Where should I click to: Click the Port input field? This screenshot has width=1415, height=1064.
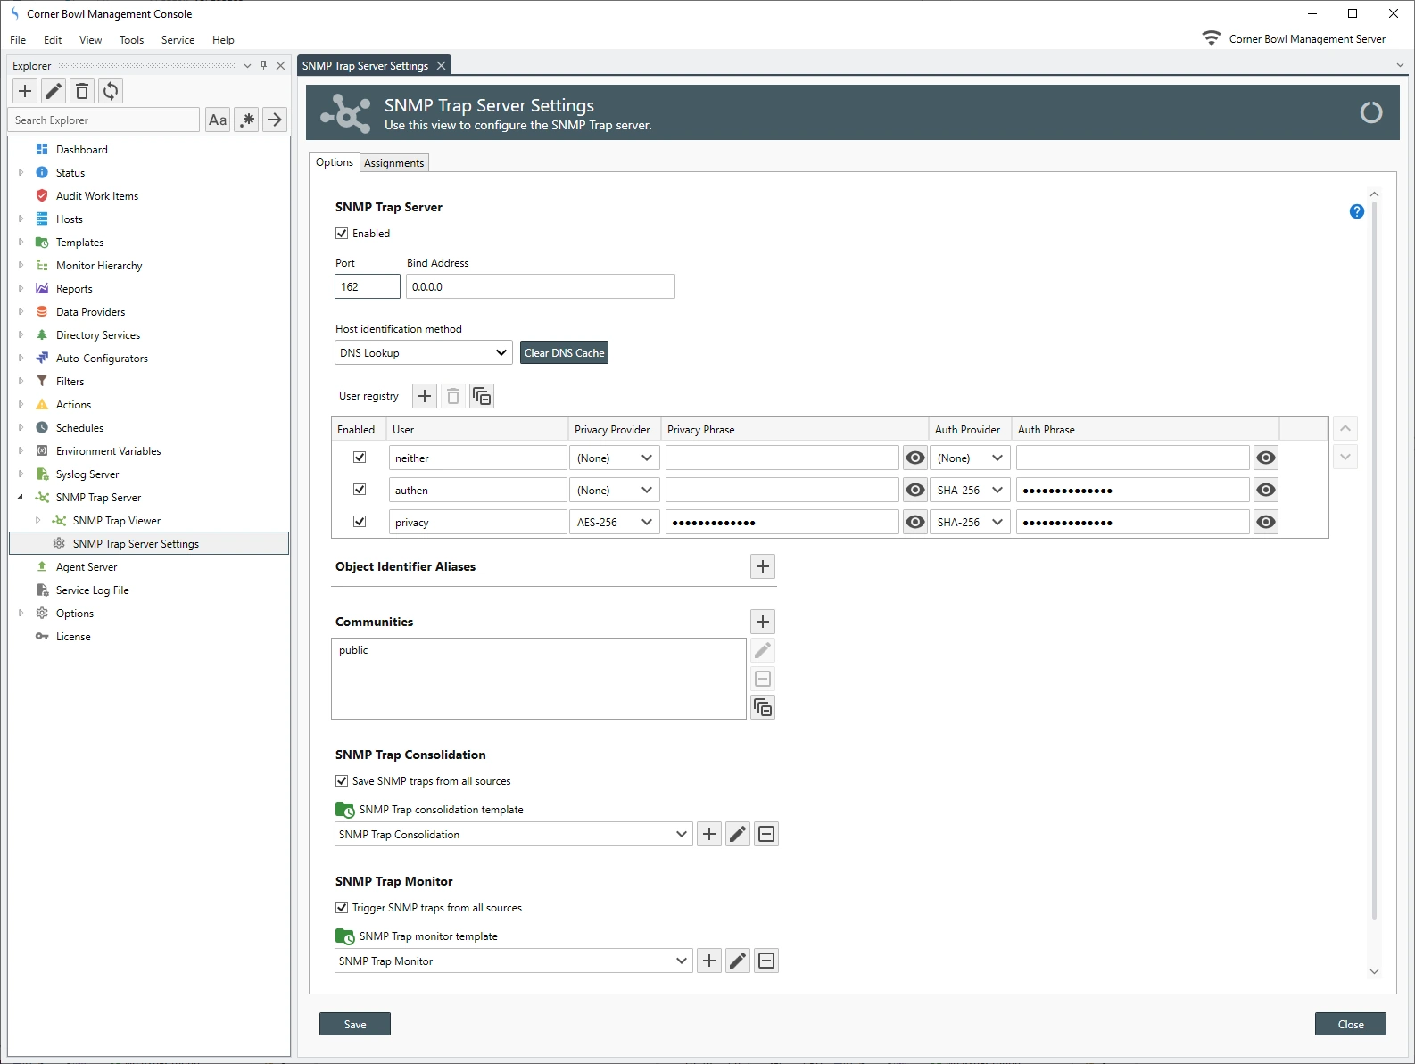coord(367,287)
